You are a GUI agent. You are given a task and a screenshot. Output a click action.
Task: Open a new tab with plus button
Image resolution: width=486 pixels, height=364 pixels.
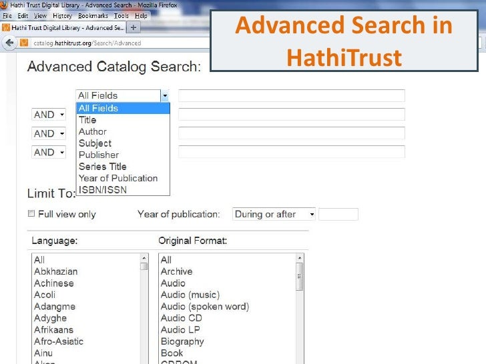point(134,27)
